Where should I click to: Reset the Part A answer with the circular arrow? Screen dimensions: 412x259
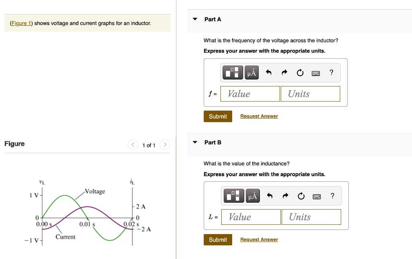300,72
